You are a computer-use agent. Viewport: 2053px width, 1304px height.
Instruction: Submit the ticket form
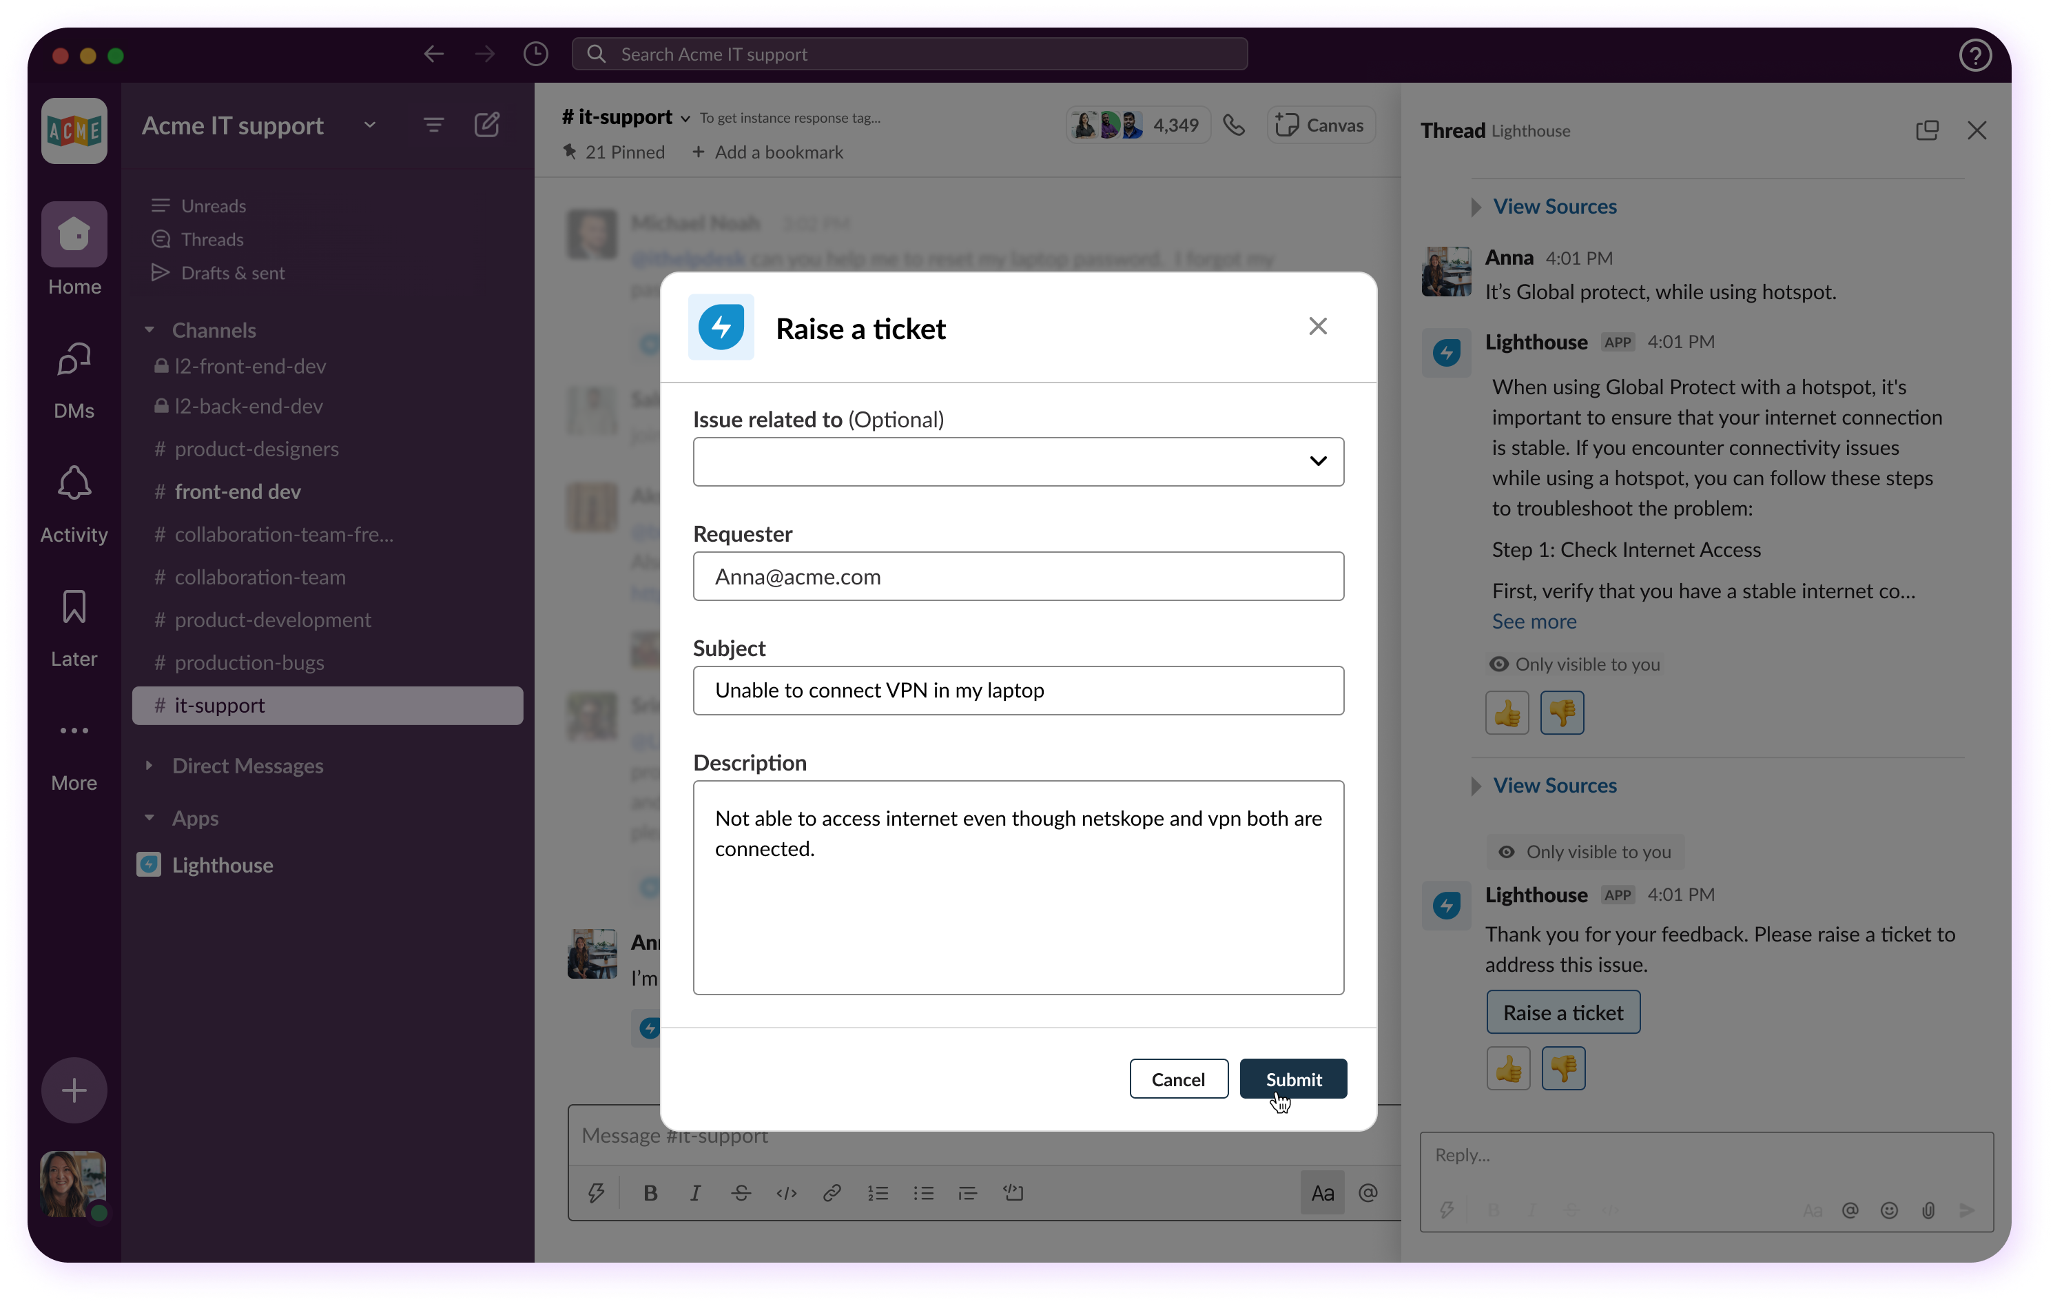coord(1292,1079)
